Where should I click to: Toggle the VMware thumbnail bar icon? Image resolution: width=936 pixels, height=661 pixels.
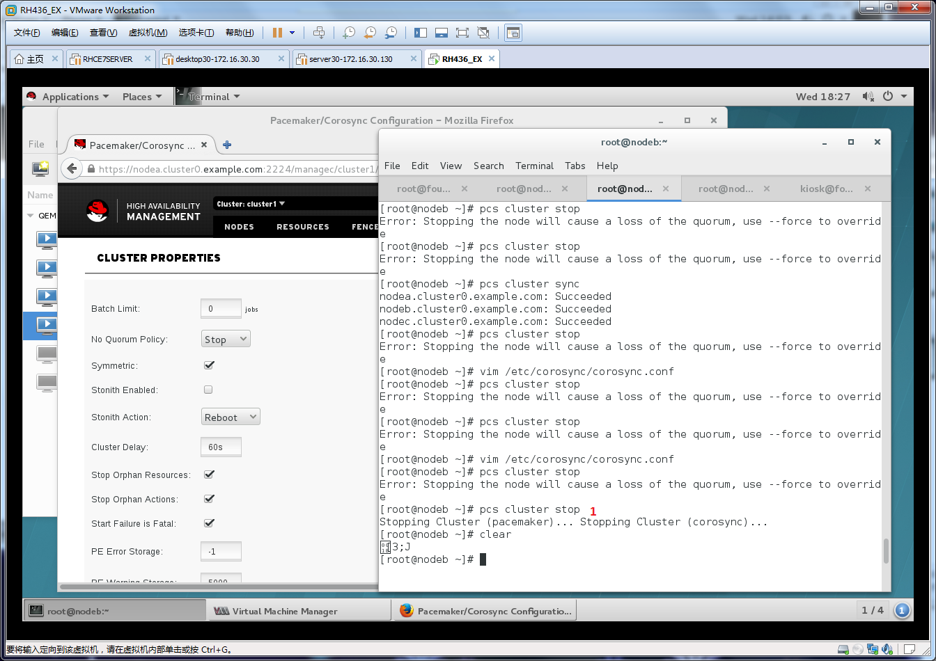441,33
